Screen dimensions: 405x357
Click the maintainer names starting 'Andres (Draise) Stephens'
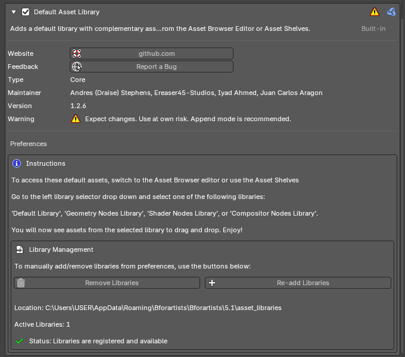point(197,93)
